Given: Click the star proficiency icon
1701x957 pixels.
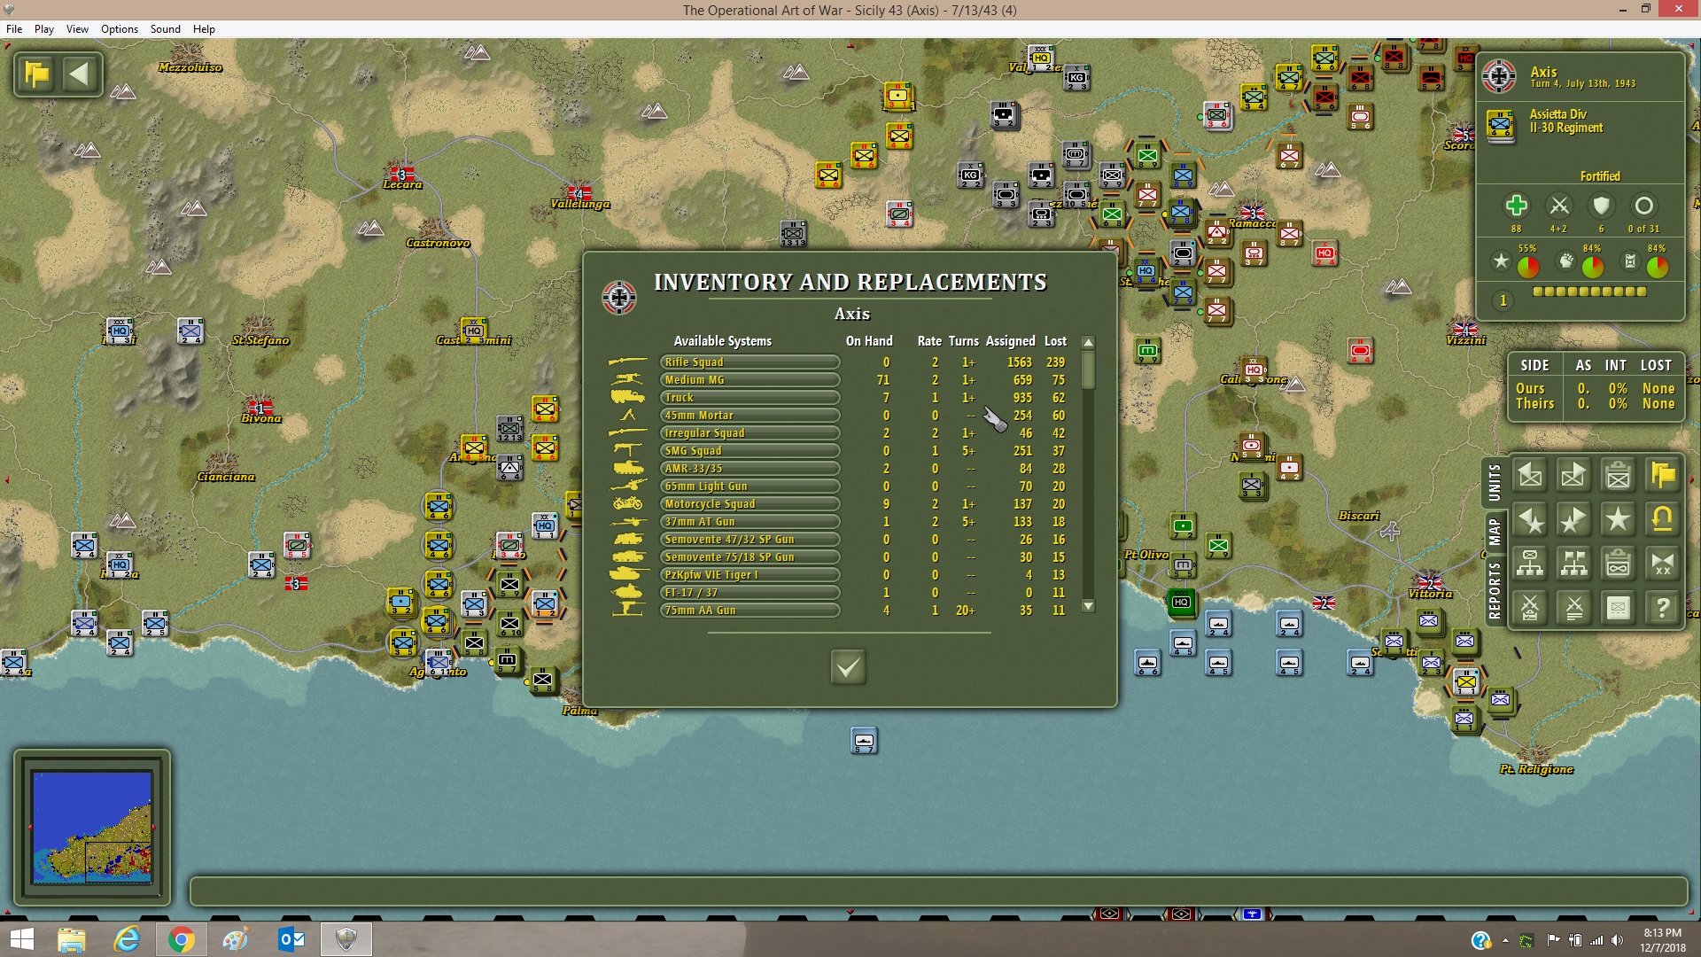Looking at the screenshot, I should click(x=1501, y=261).
